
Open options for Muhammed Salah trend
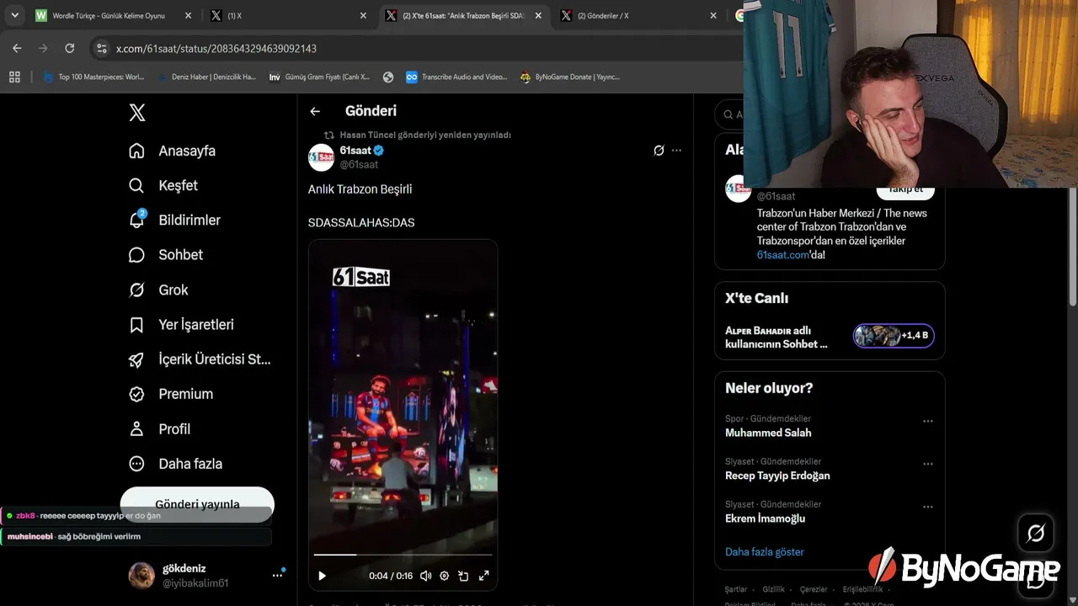[927, 421]
